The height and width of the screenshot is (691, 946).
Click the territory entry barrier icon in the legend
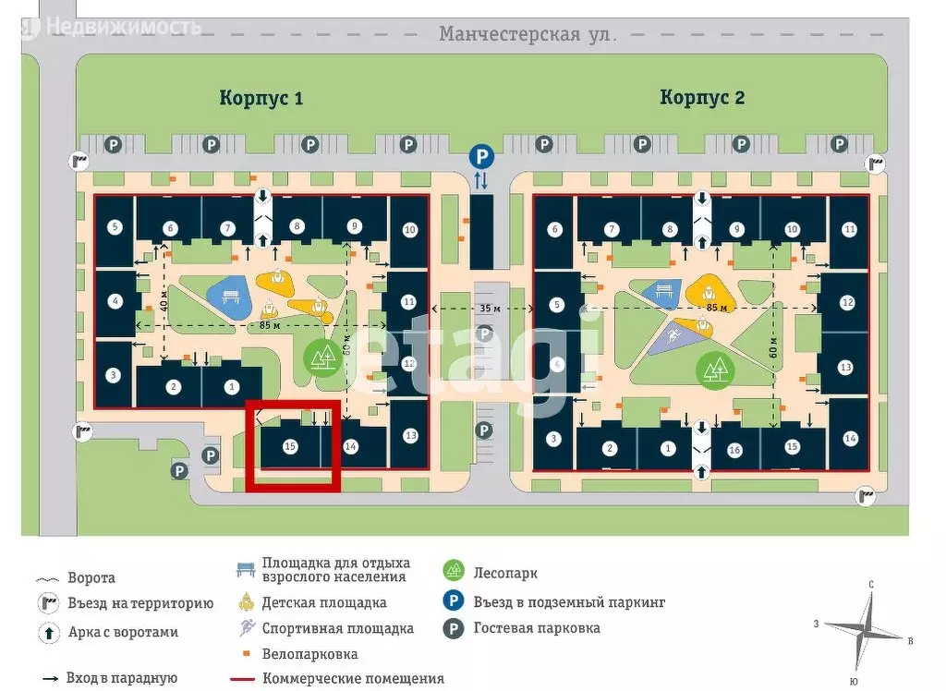click(x=48, y=603)
